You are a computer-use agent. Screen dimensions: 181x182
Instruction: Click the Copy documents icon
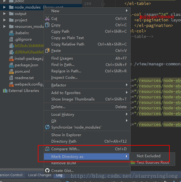[x=47, y=25]
